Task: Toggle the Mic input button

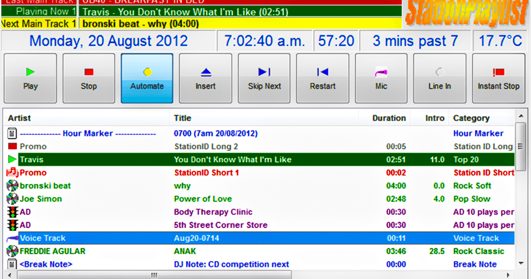Action: click(381, 78)
